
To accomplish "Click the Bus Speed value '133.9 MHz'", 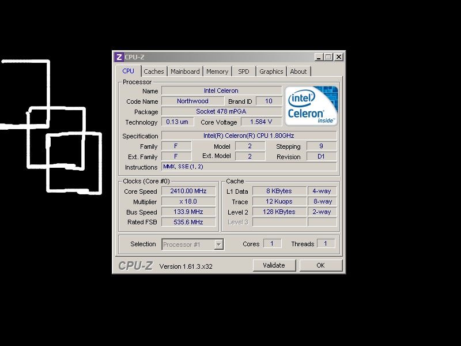I will tap(188, 212).
